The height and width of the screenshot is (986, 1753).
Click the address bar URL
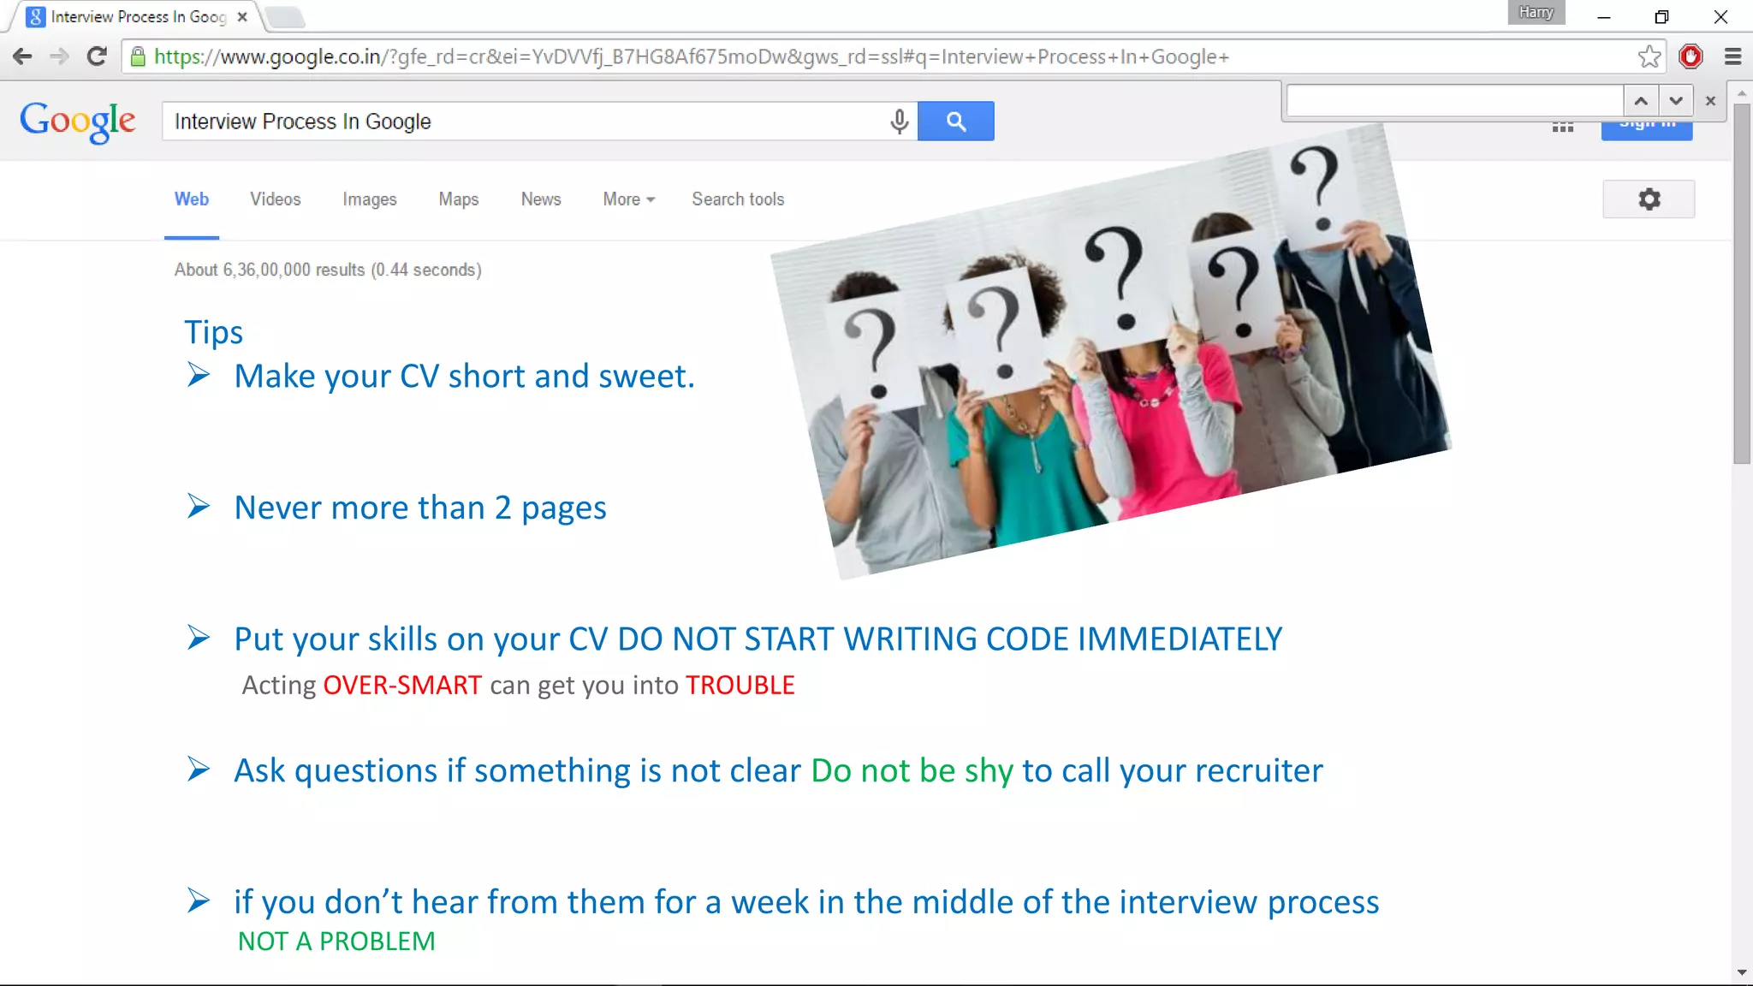(692, 56)
